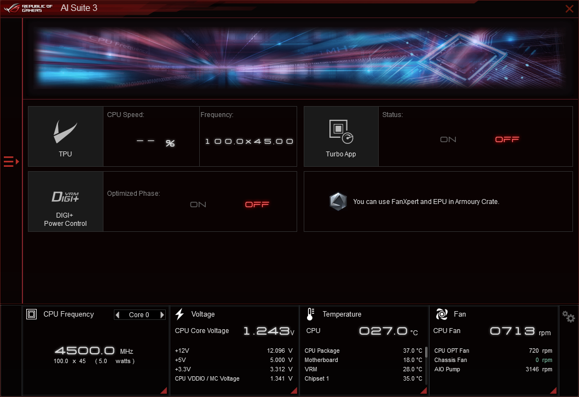This screenshot has width=579, height=397.
Task: Select the Chipset 1 temperature row
Action: tap(363, 378)
